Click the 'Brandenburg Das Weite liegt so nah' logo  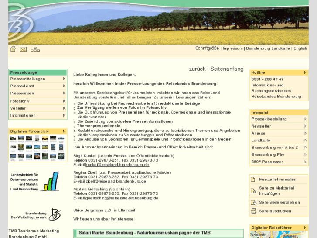(x=36, y=215)
